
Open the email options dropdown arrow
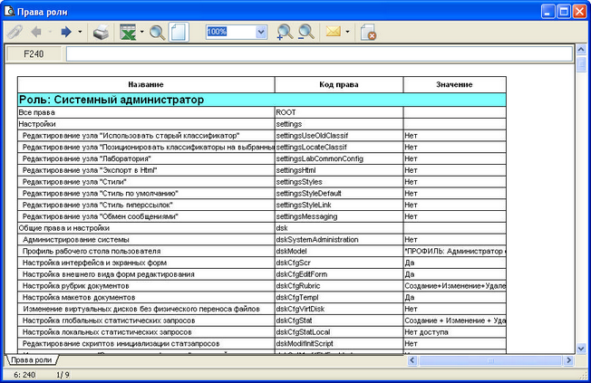pos(347,32)
